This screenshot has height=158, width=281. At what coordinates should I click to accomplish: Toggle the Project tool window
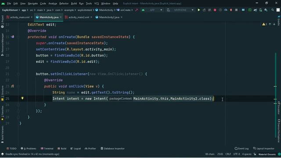click(x=2, y=22)
